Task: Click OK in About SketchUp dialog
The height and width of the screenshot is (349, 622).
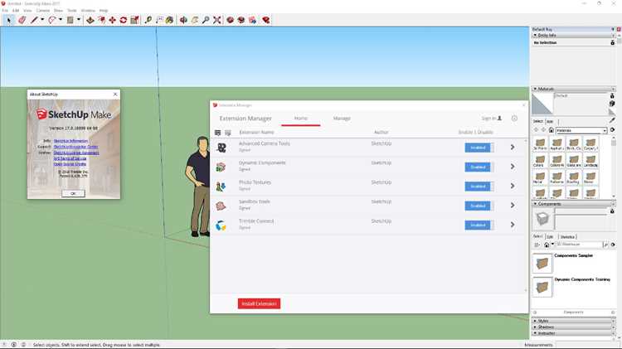Action: [73, 193]
